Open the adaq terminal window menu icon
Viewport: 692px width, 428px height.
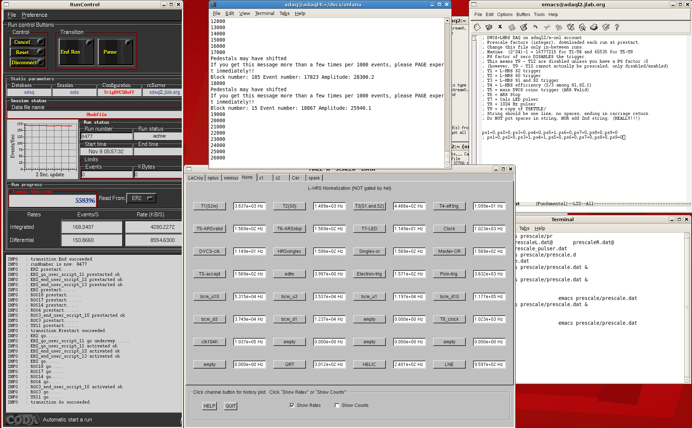[214, 4]
